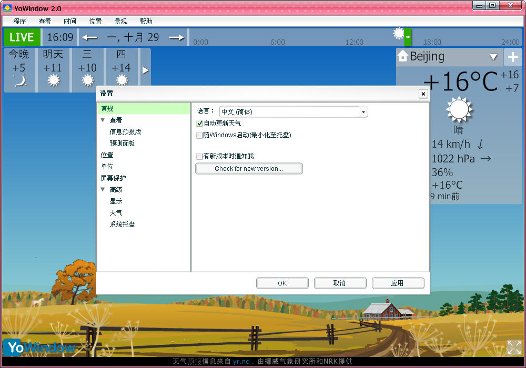Close the 设置 dialog
This screenshot has height=368, width=526.
423,94
